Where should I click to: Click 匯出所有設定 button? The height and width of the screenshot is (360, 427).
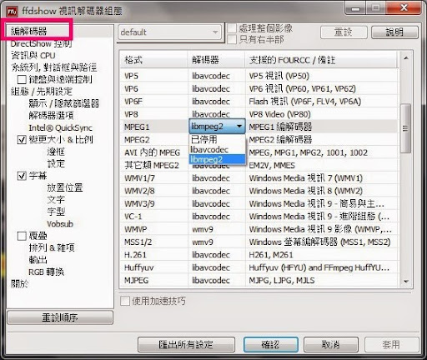186,345
